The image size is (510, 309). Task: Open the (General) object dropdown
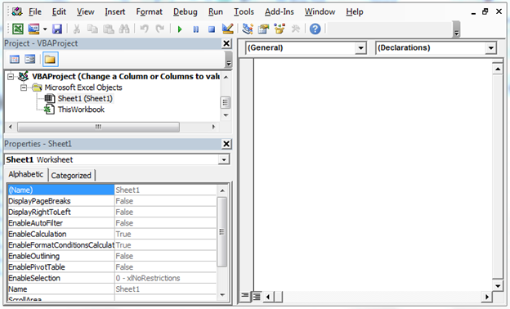pos(360,48)
